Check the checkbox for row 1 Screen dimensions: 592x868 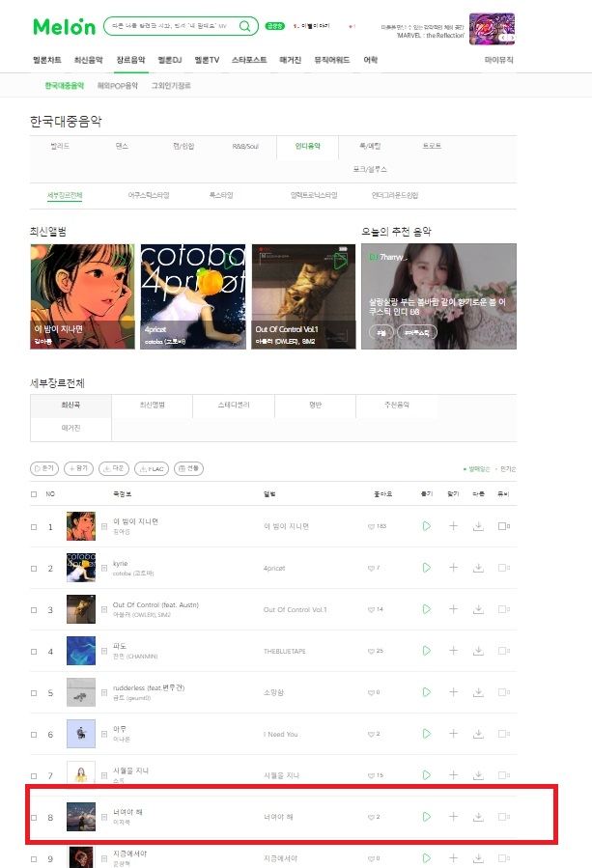click(34, 527)
